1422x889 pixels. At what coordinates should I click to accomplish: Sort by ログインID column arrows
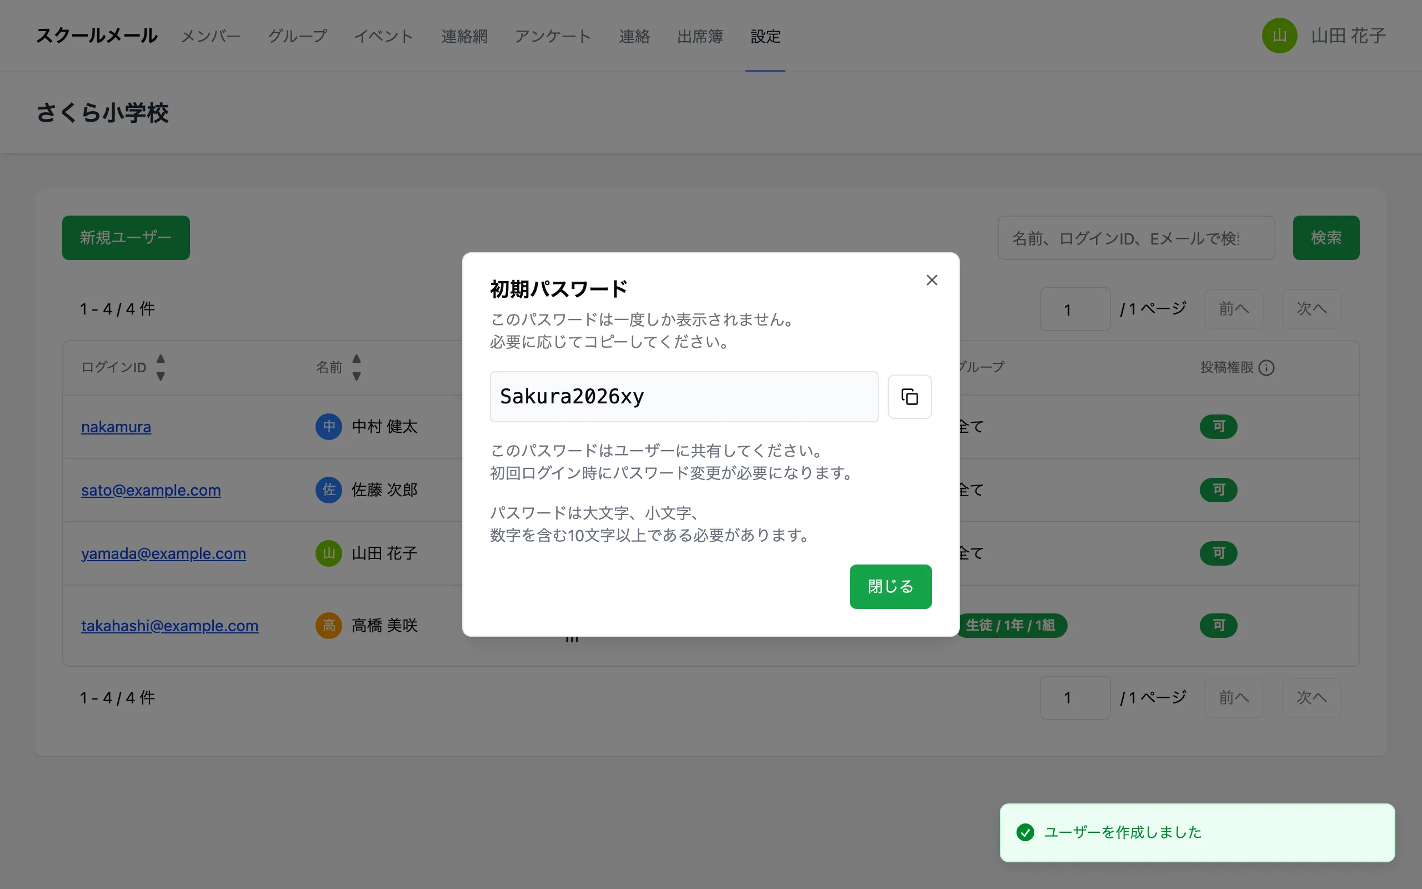[x=161, y=367]
